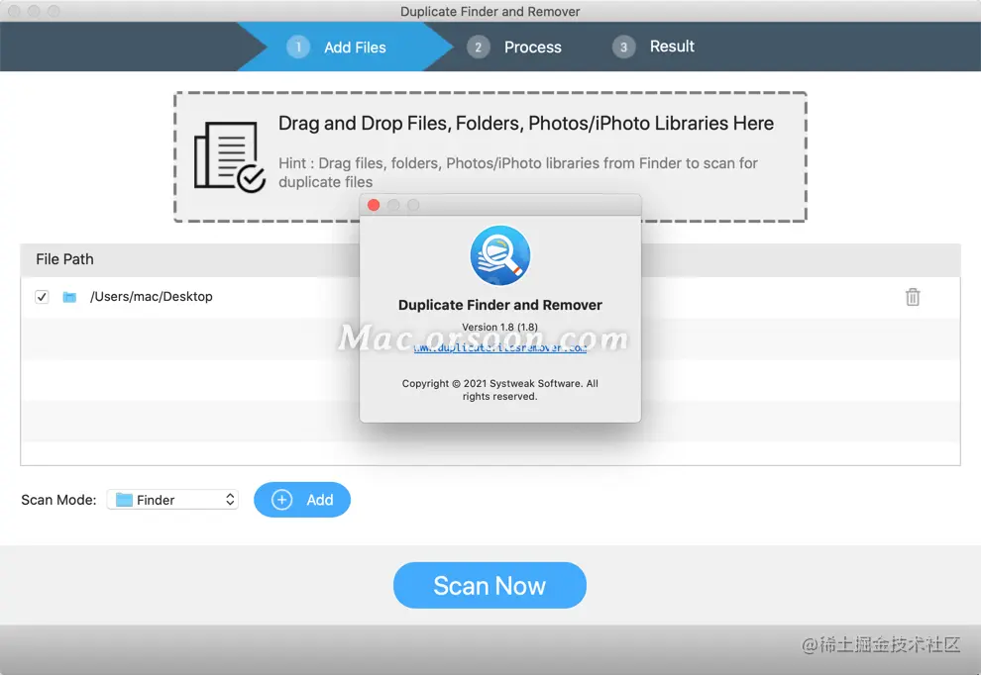Click the document checkmark icon in drop zone
The image size is (981, 675).
tap(230, 157)
